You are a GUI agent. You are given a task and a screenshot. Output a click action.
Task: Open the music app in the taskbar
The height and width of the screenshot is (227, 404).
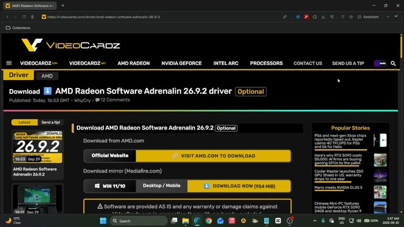232,221
